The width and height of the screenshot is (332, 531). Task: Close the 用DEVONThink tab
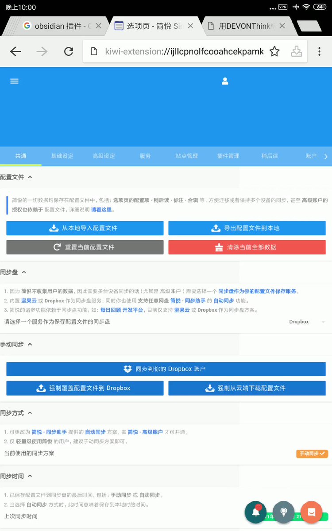tap(282, 26)
